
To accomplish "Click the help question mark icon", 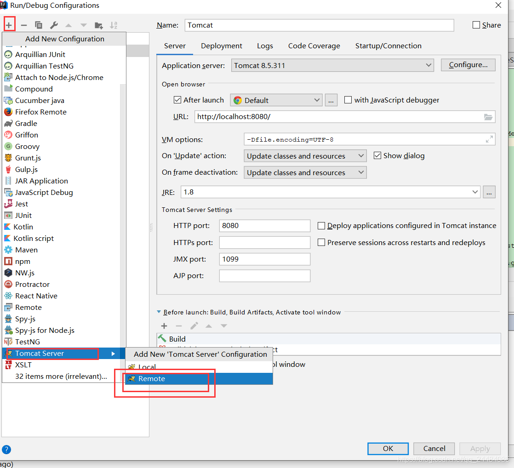I will tap(6, 449).
